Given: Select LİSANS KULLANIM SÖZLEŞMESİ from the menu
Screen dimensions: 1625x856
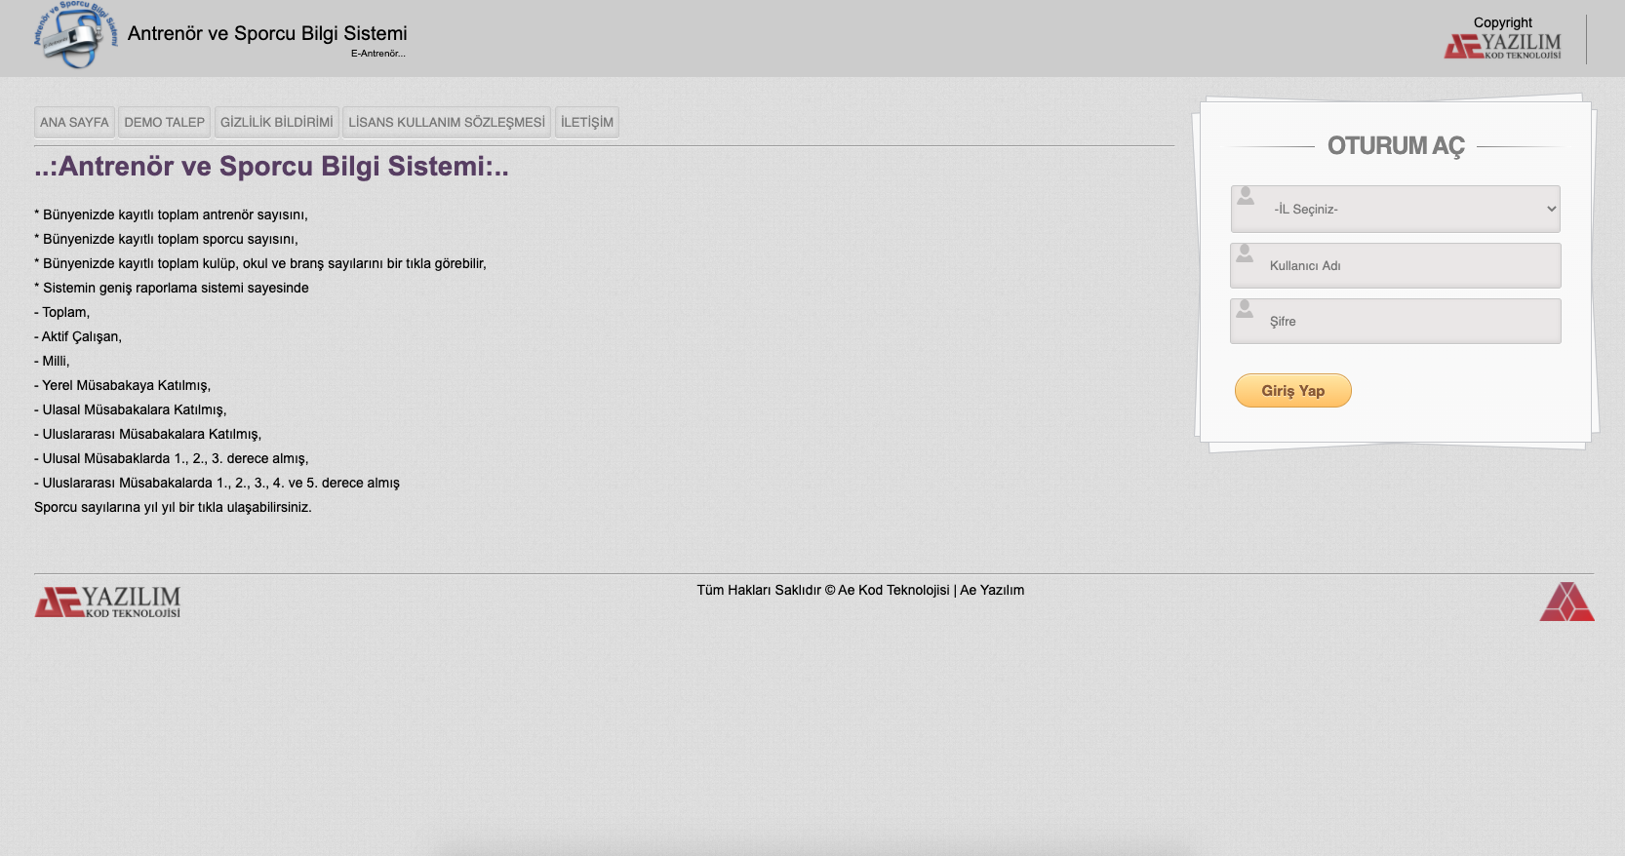Looking at the screenshot, I should (x=447, y=122).
